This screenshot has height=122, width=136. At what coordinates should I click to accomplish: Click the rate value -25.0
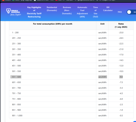point(121,32)
